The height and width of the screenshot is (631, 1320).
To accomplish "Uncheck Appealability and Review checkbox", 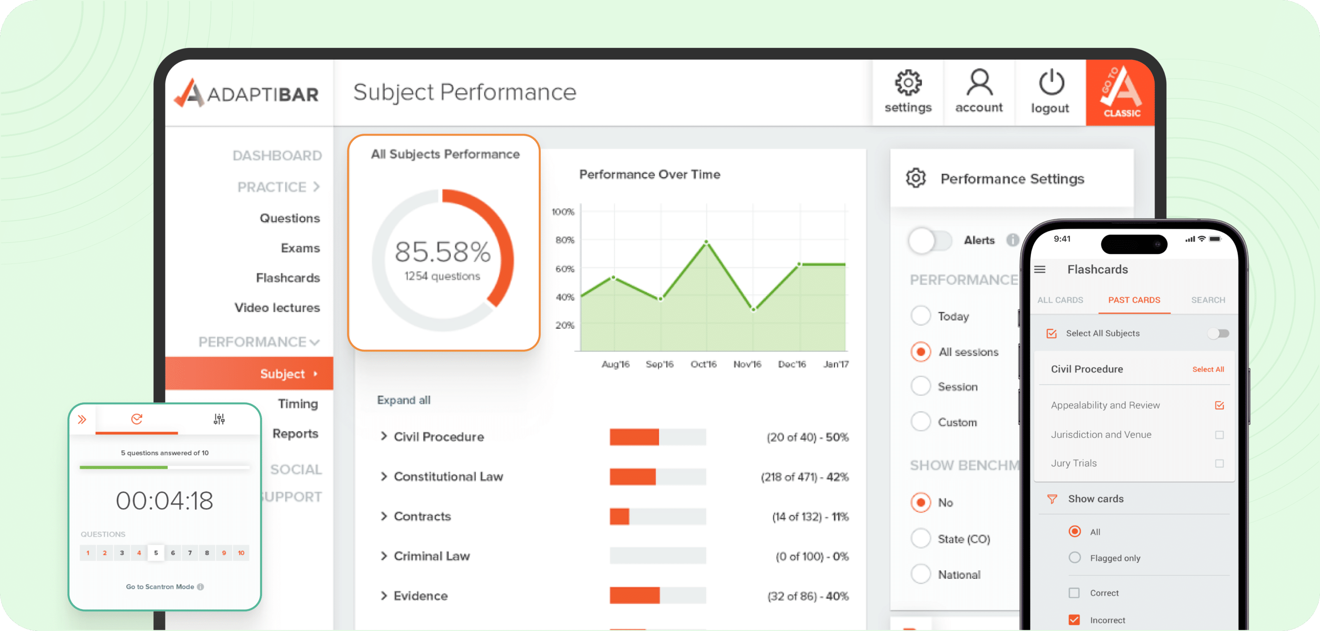I will pos(1219,405).
